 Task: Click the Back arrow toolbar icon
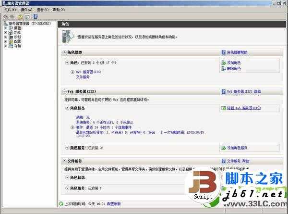tap(5, 16)
